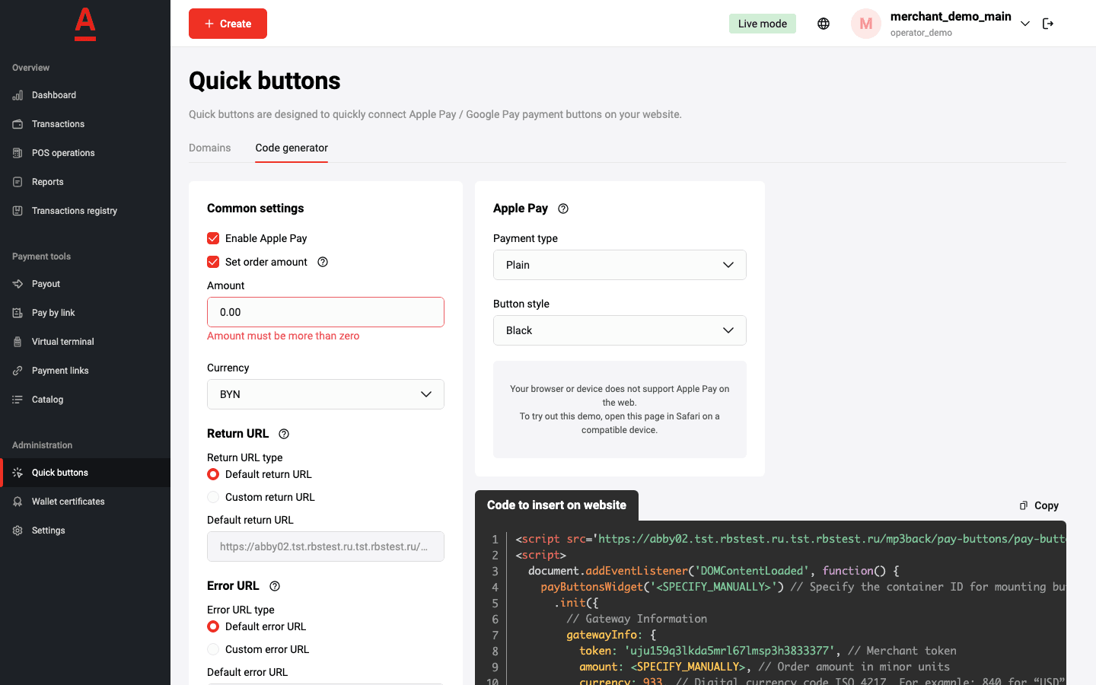Expand the merchant_demo_main account chevron
Screen dimensions: 1096x685
[x=1025, y=24]
